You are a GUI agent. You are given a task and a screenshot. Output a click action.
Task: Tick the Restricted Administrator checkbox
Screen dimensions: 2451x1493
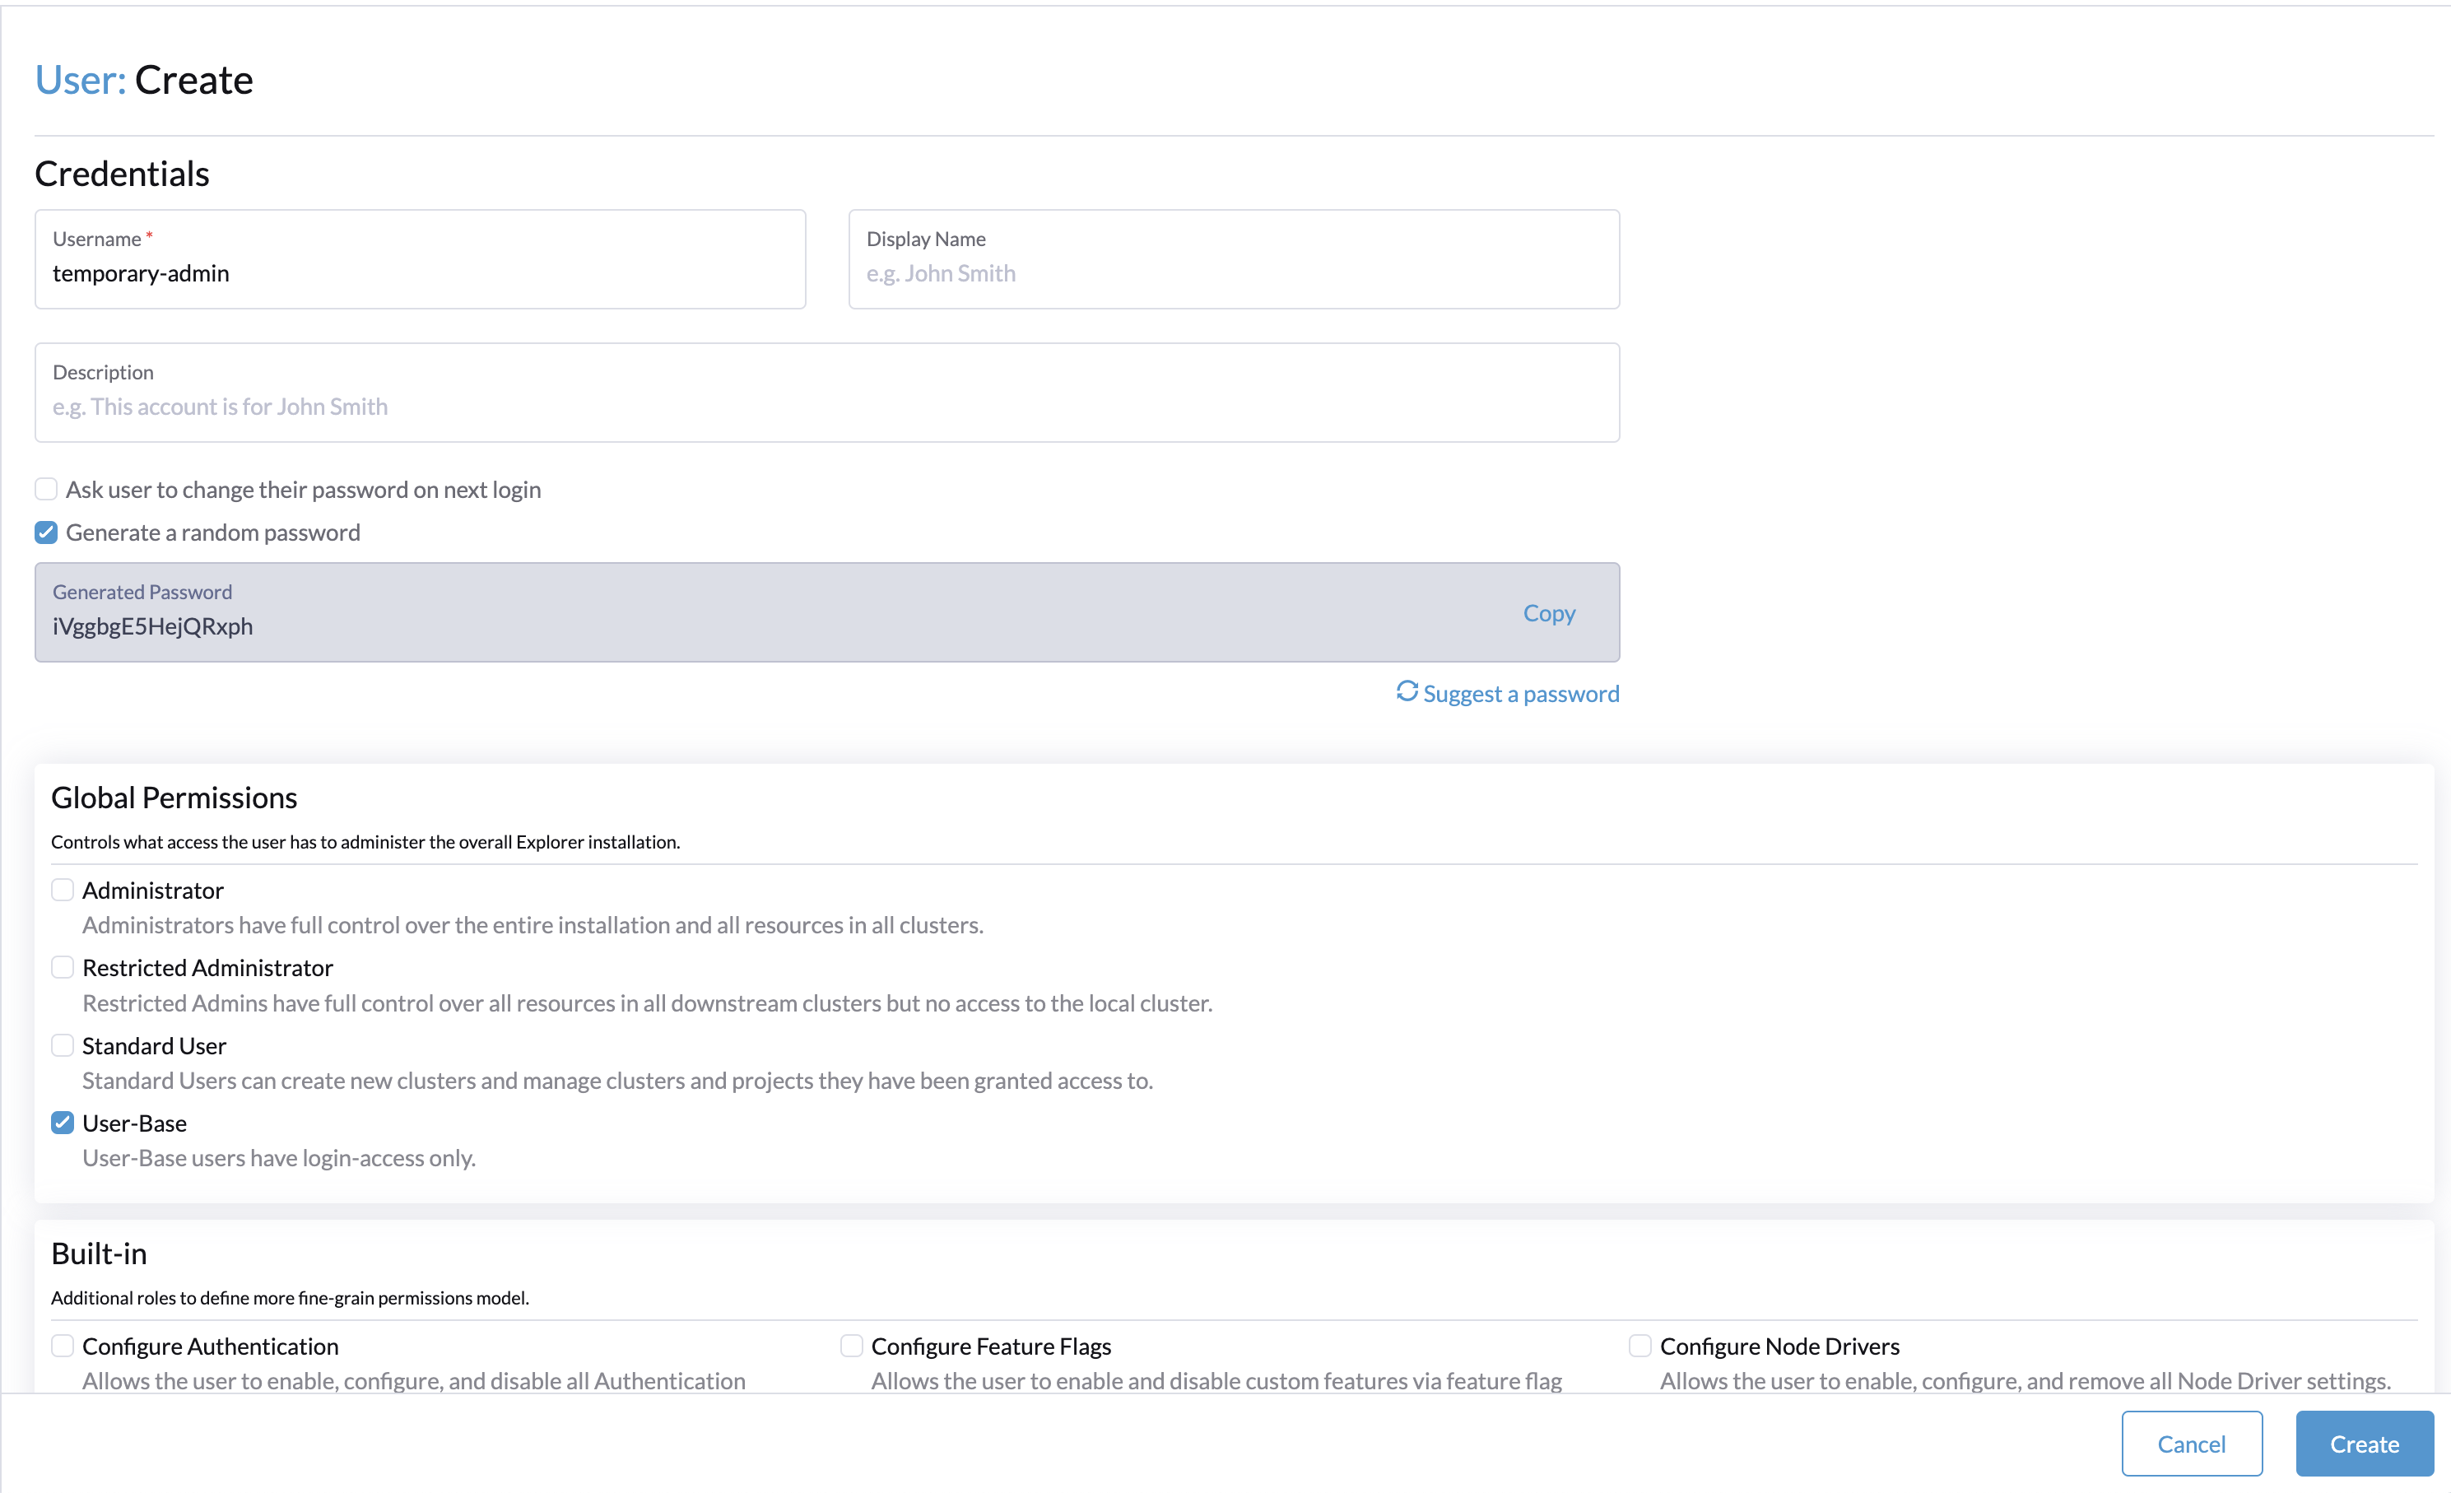[63, 967]
